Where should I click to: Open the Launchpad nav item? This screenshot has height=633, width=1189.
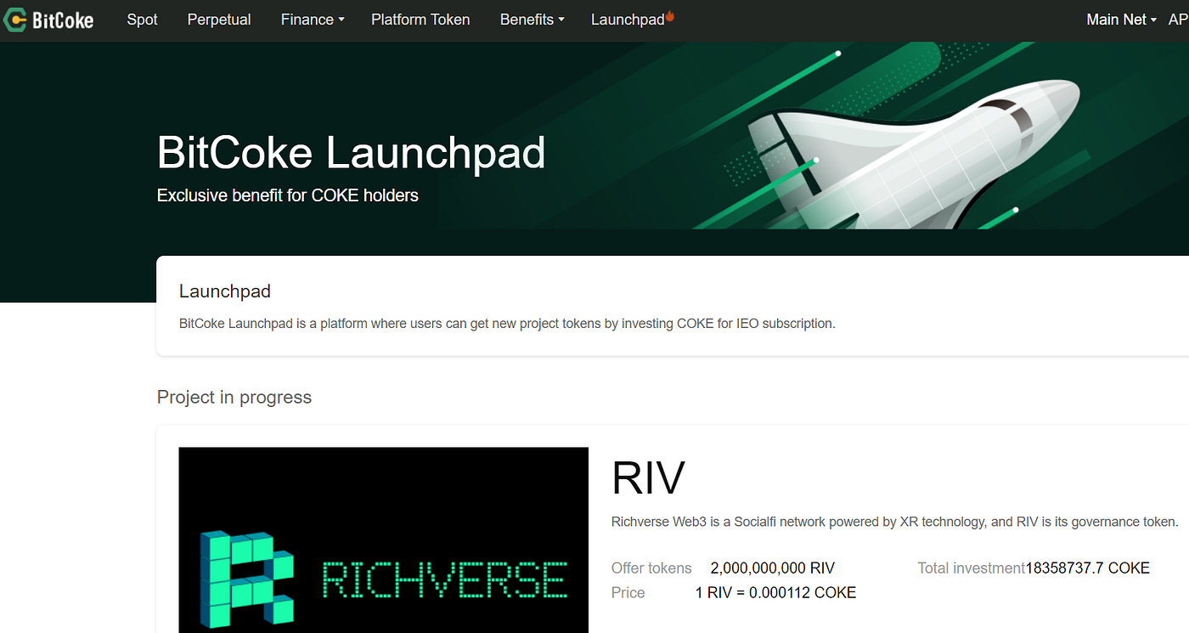[628, 20]
